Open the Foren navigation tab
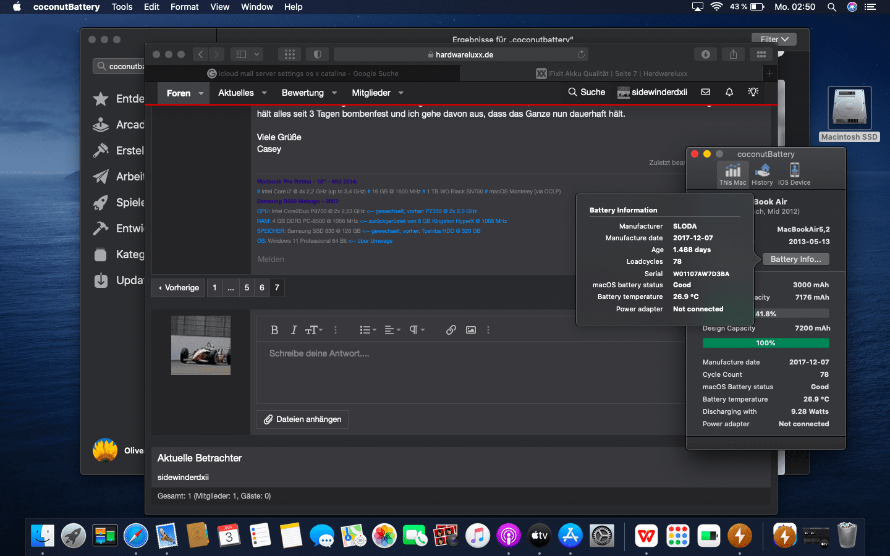890x556 pixels. click(179, 93)
